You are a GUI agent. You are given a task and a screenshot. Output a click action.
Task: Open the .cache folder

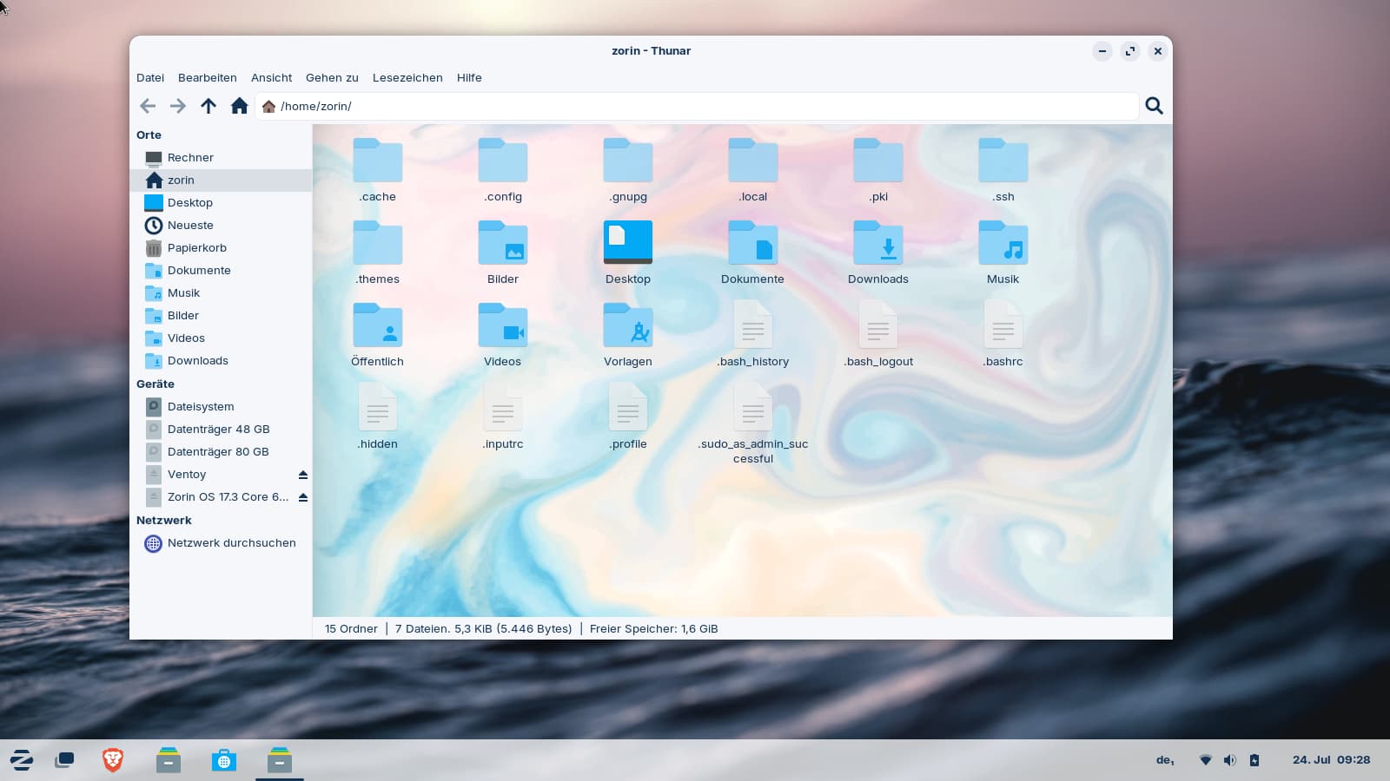378,170
